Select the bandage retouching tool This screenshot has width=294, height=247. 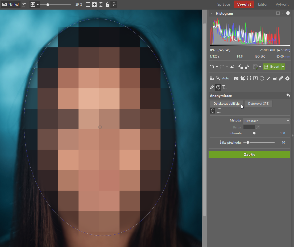pyautogui.click(x=281, y=78)
